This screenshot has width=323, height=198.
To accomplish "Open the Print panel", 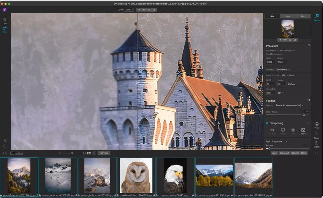I will pyautogui.click(x=317, y=126).
